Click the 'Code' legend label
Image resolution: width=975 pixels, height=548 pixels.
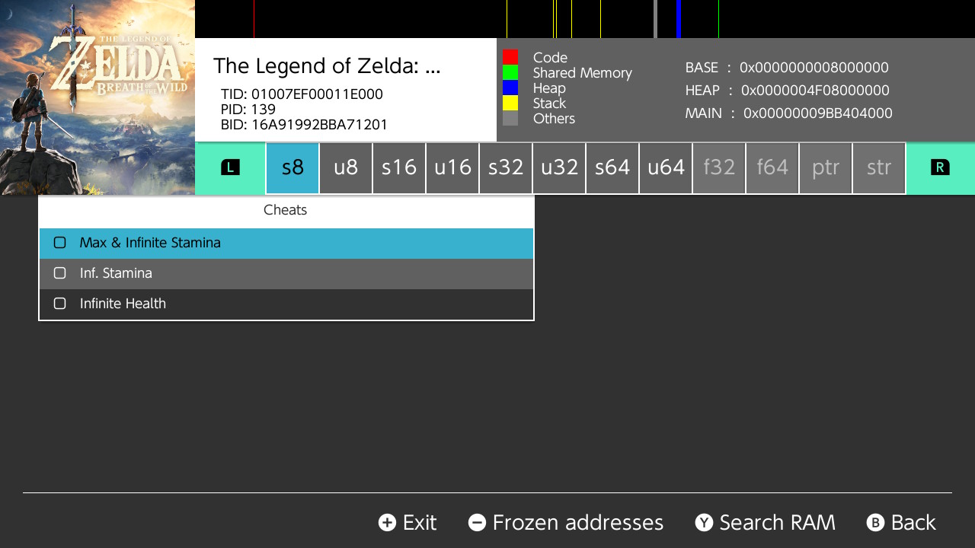click(x=550, y=58)
